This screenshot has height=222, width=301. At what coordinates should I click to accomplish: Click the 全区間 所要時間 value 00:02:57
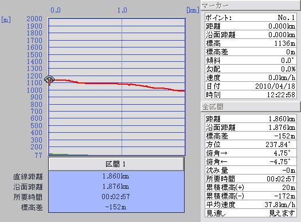[281, 179]
